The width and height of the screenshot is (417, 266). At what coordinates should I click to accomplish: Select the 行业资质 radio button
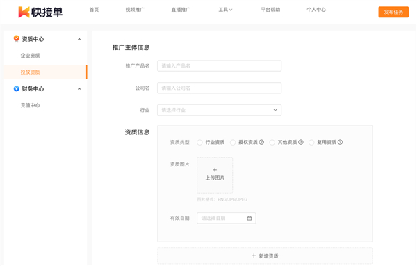[199, 143]
